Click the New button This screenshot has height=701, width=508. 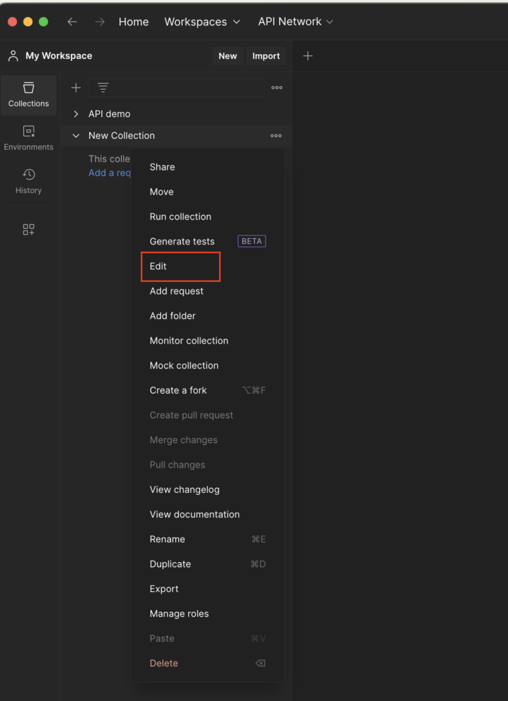227,56
